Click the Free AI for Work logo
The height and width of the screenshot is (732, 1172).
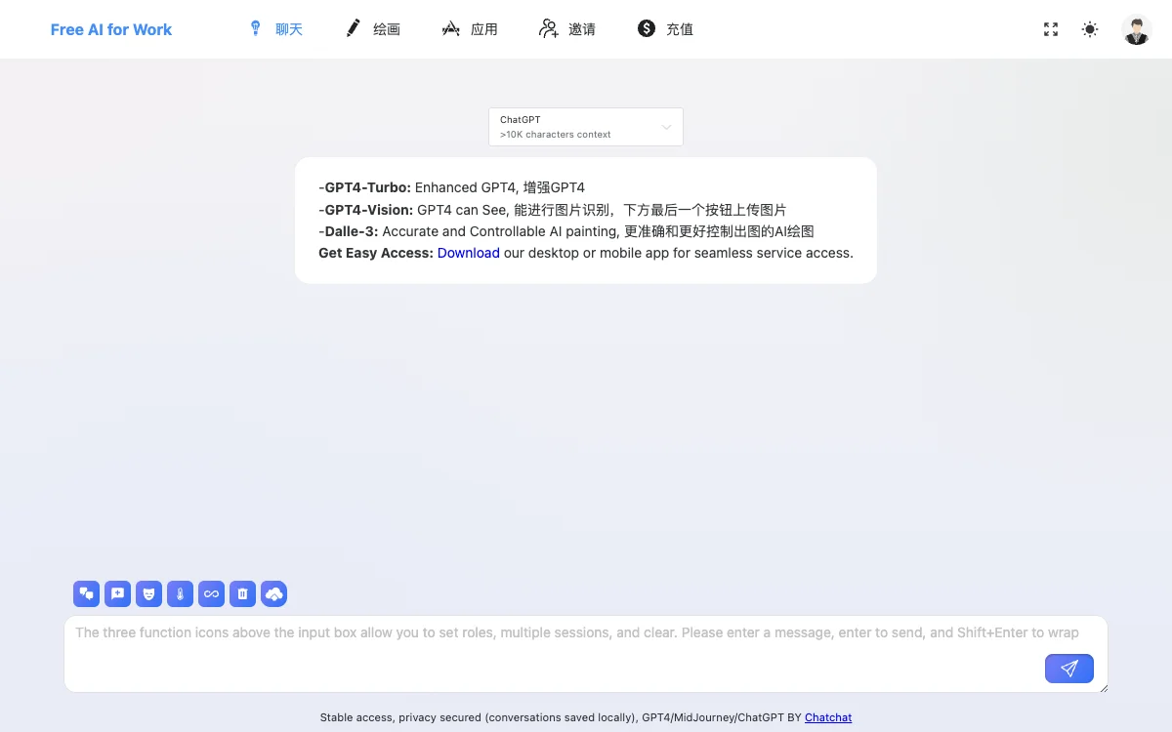tap(111, 29)
